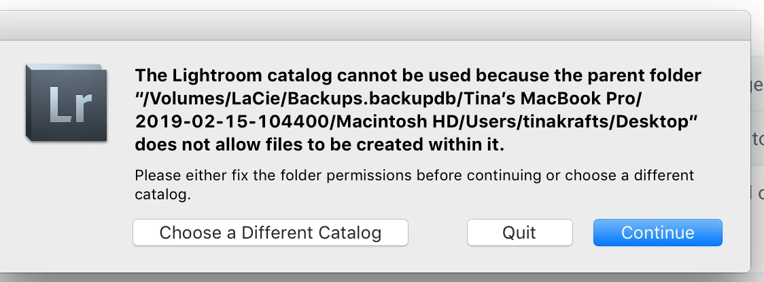764x282 pixels.
Task: Click the final word "catalog." of message
Action: [x=162, y=195]
